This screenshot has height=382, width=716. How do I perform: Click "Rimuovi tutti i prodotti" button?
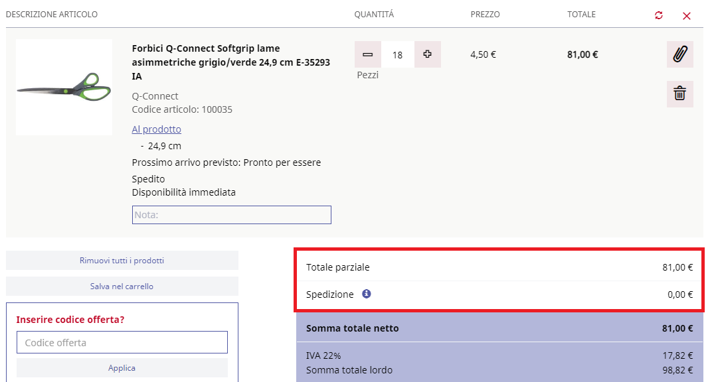(122, 260)
